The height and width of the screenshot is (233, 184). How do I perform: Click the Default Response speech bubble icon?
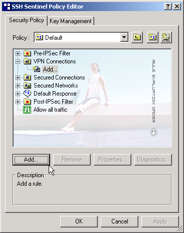click(x=27, y=94)
